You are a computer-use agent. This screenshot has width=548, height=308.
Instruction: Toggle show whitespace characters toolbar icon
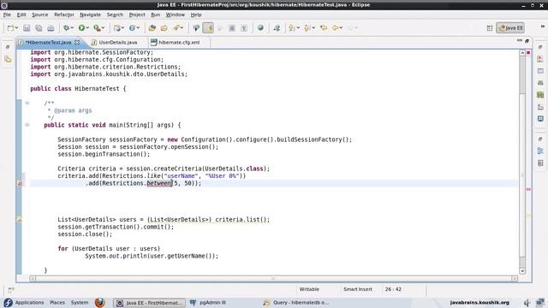244,28
